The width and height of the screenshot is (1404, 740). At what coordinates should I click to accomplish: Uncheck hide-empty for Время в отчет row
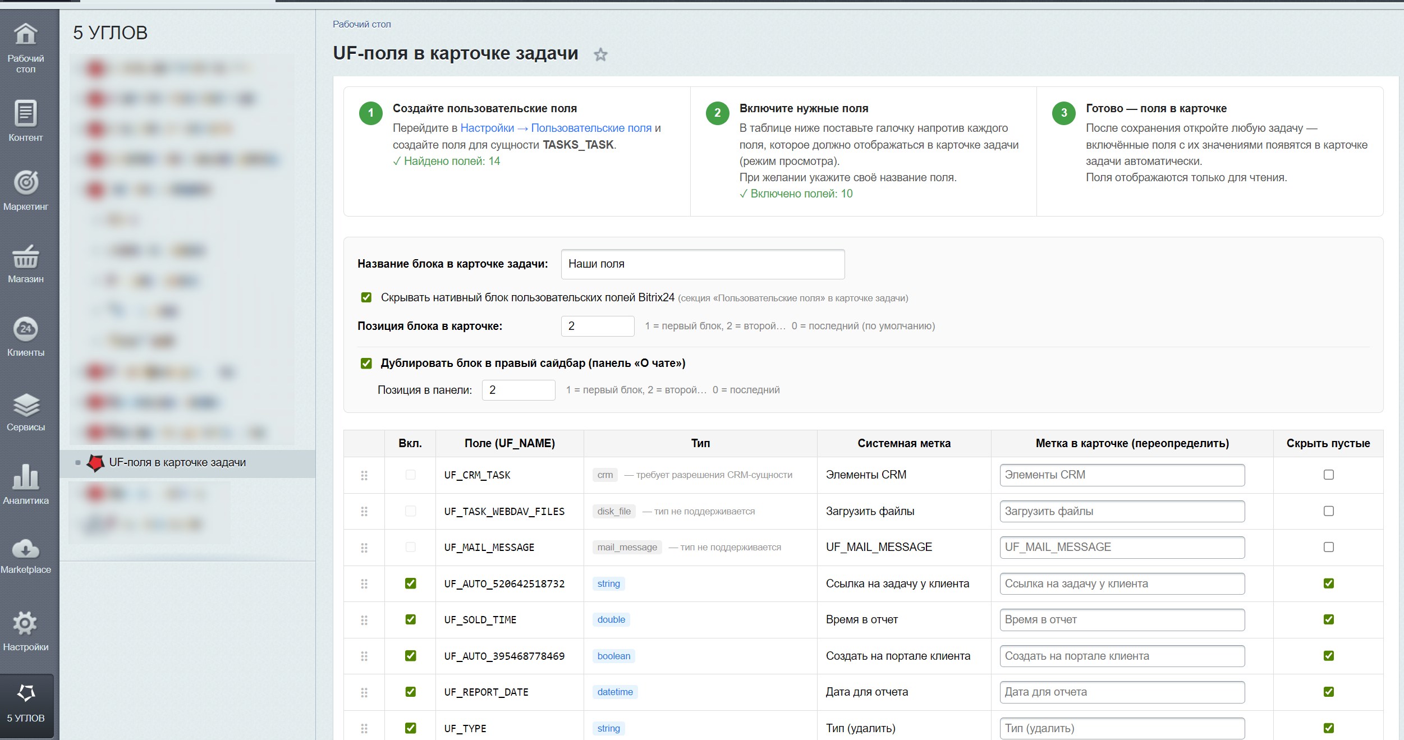tap(1329, 619)
